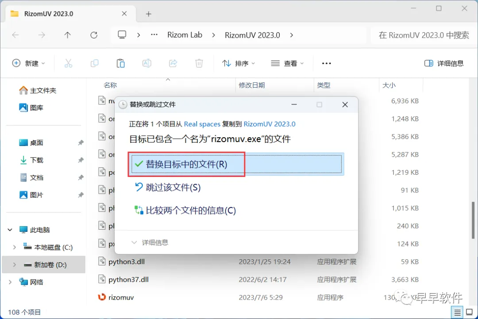The image size is (478, 319).
Task: Refresh the folder view
Action: pyautogui.click(x=94, y=35)
